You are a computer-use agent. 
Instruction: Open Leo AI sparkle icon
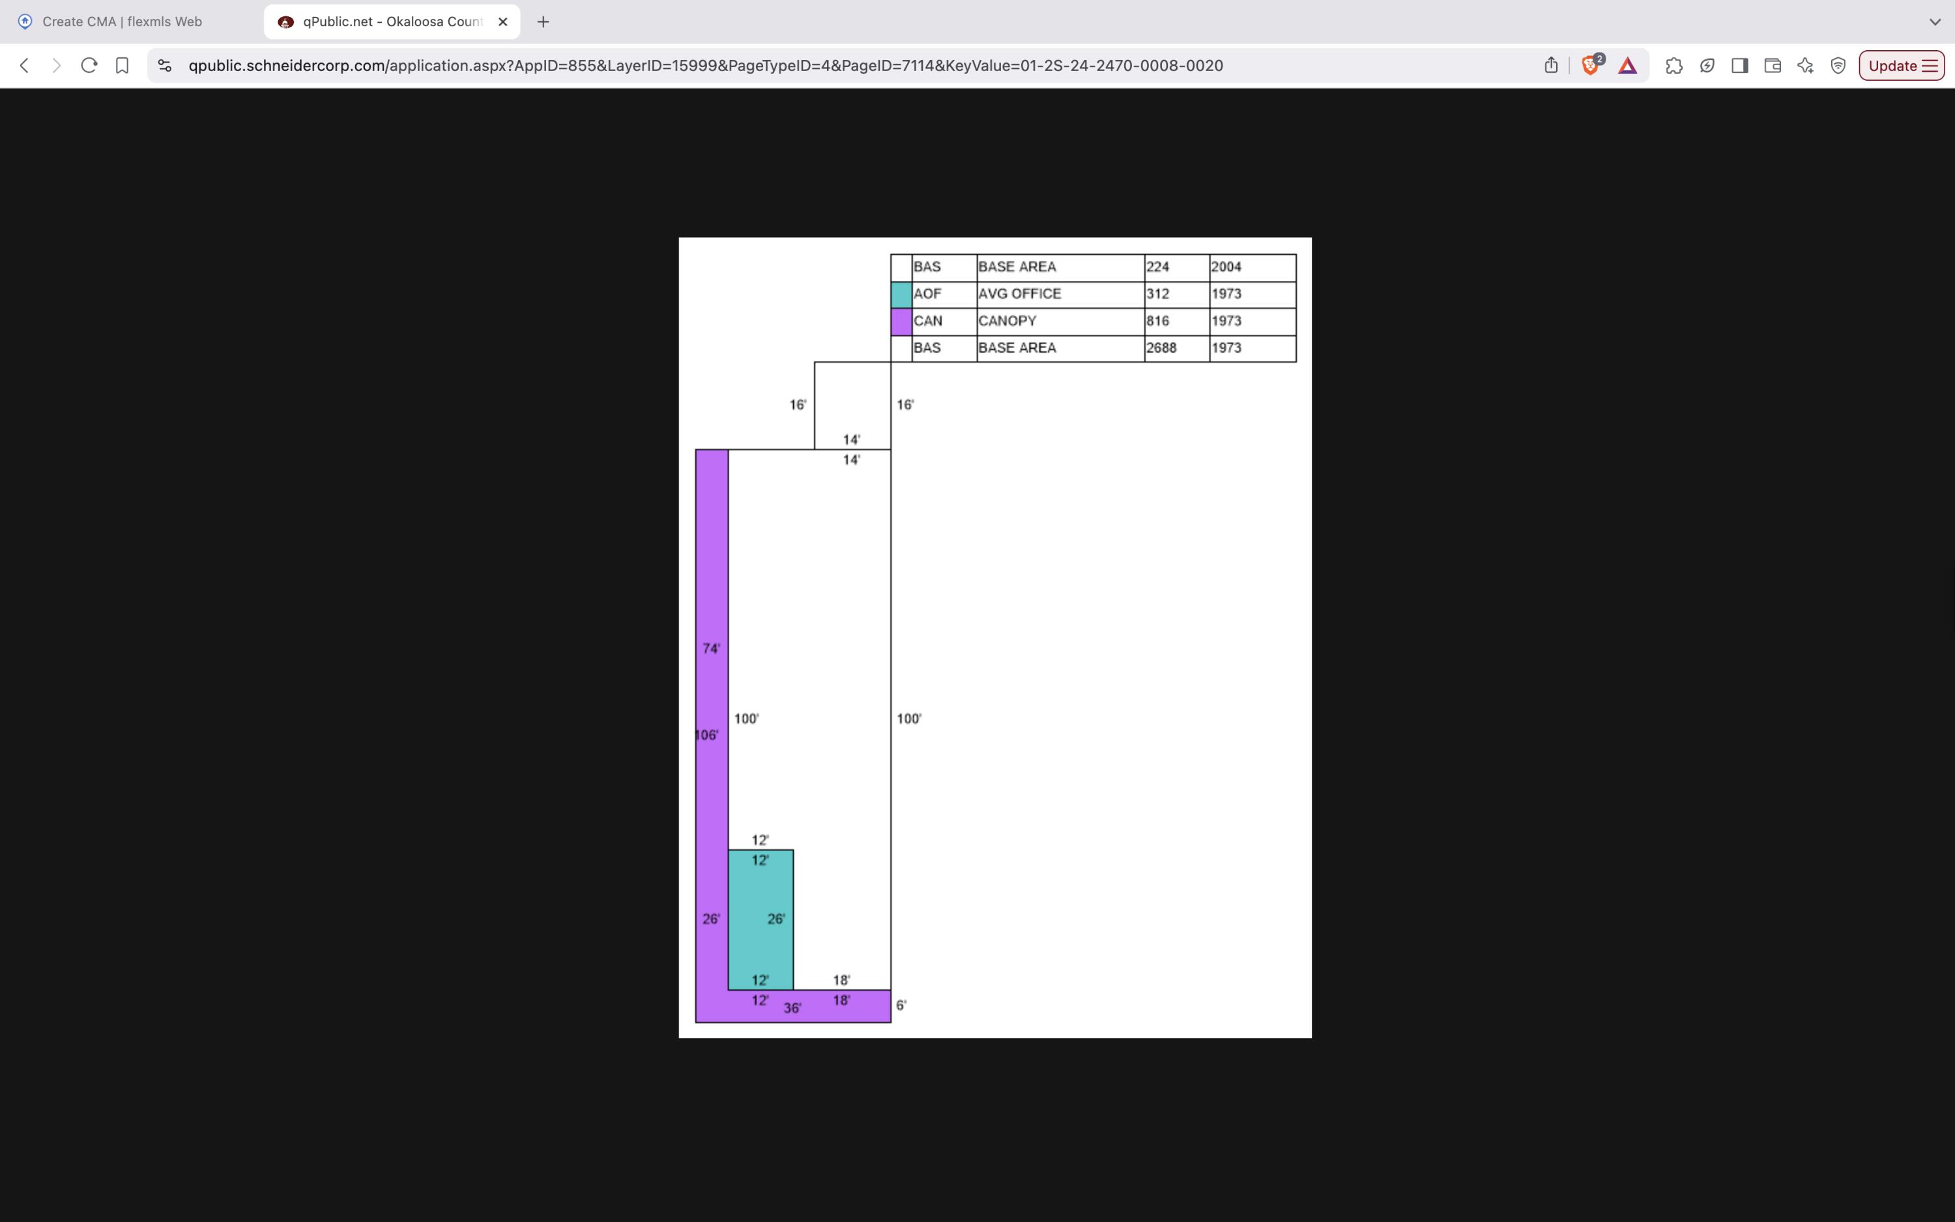coord(1806,65)
